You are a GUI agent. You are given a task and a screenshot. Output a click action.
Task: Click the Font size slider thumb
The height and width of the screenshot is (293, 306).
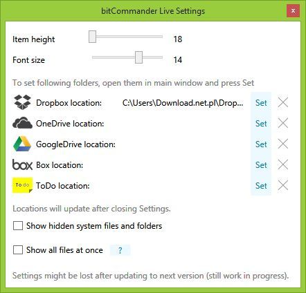tap(138, 57)
